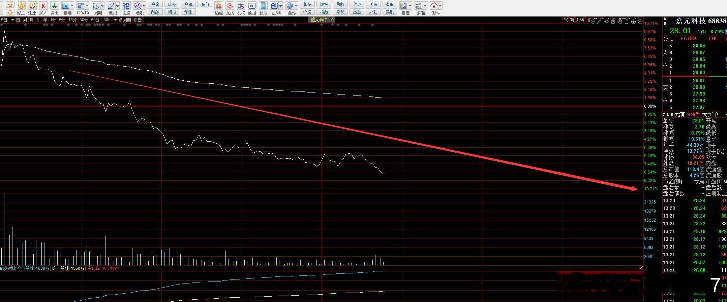Image resolution: width=727 pixels, height=302 pixels.
Task: Switch to the 日 daily chart tab
Action: pyautogui.click(x=18, y=20)
